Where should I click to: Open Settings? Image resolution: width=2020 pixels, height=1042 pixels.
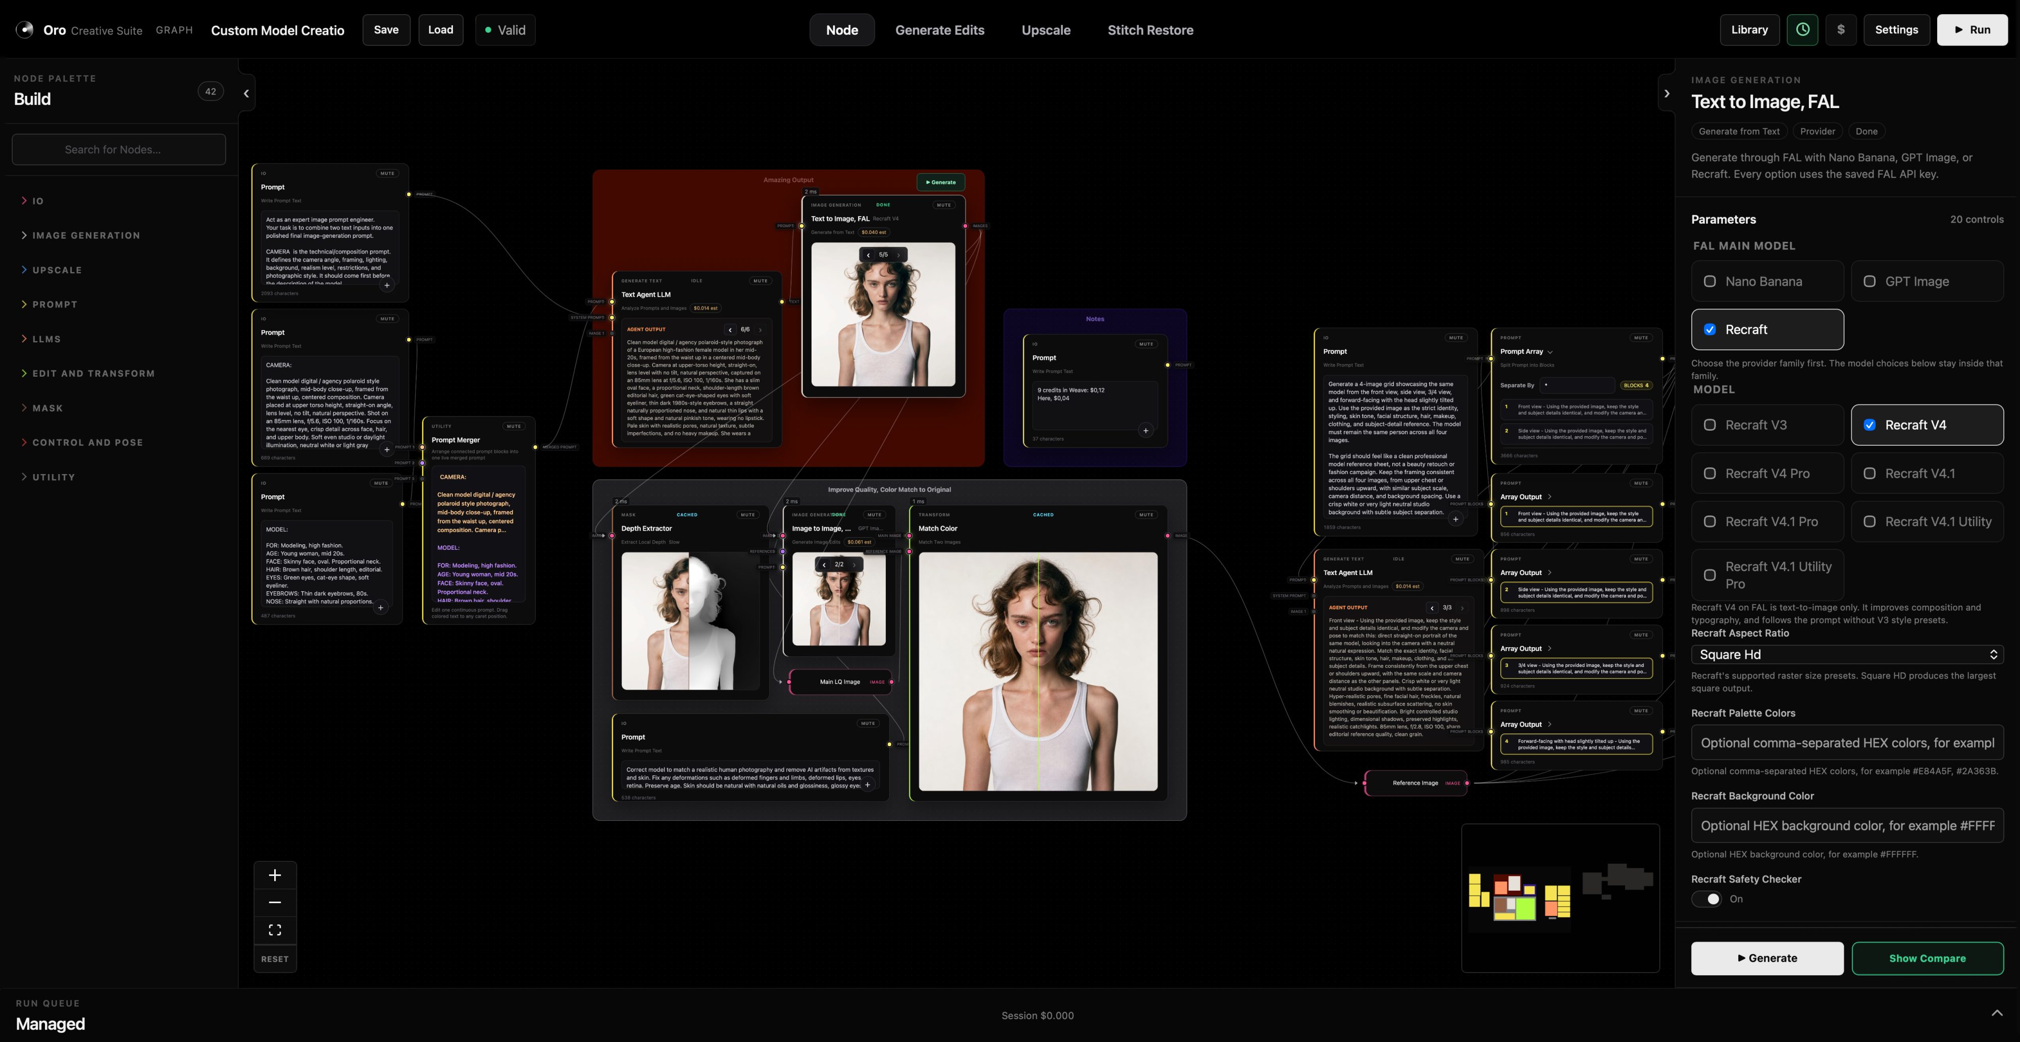pyautogui.click(x=1895, y=30)
